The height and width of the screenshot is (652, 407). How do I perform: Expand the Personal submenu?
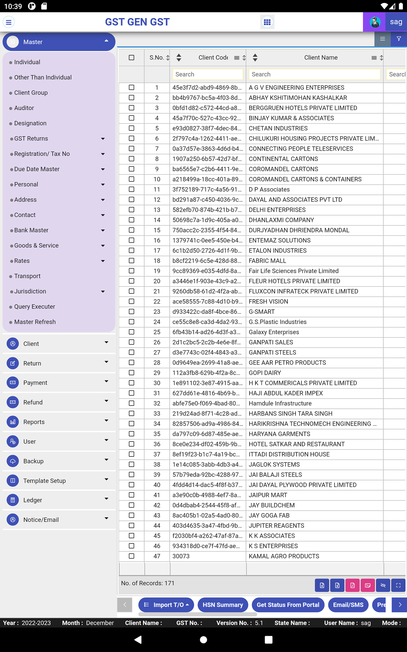[x=103, y=185]
